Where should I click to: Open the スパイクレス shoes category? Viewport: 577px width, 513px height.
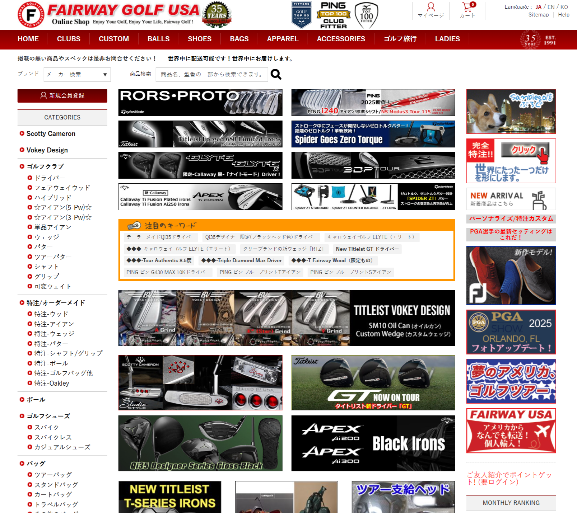(53, 437)
